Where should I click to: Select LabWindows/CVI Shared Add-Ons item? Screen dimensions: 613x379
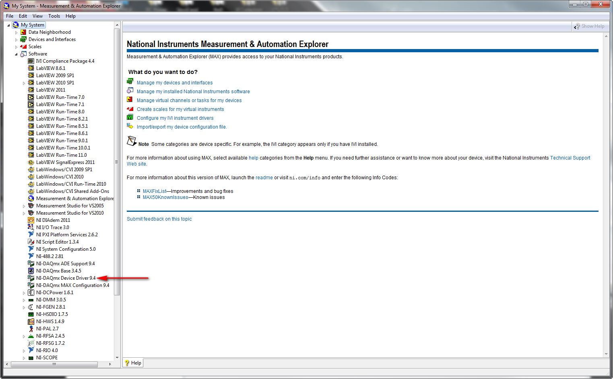[x=72, y=191]
